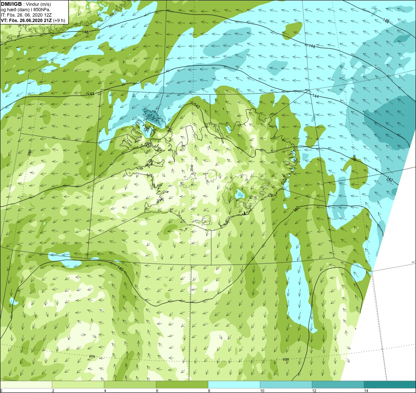416x393 pixels.
Task: Click the 'DMI/IGB' title text
Action: (11, 4)
